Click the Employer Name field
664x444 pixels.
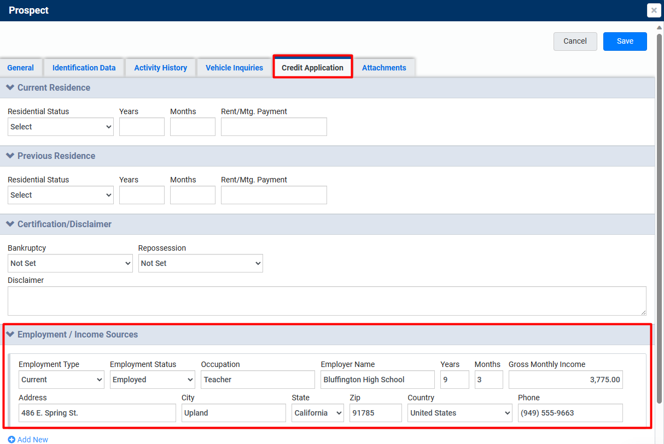coord(378,380)
